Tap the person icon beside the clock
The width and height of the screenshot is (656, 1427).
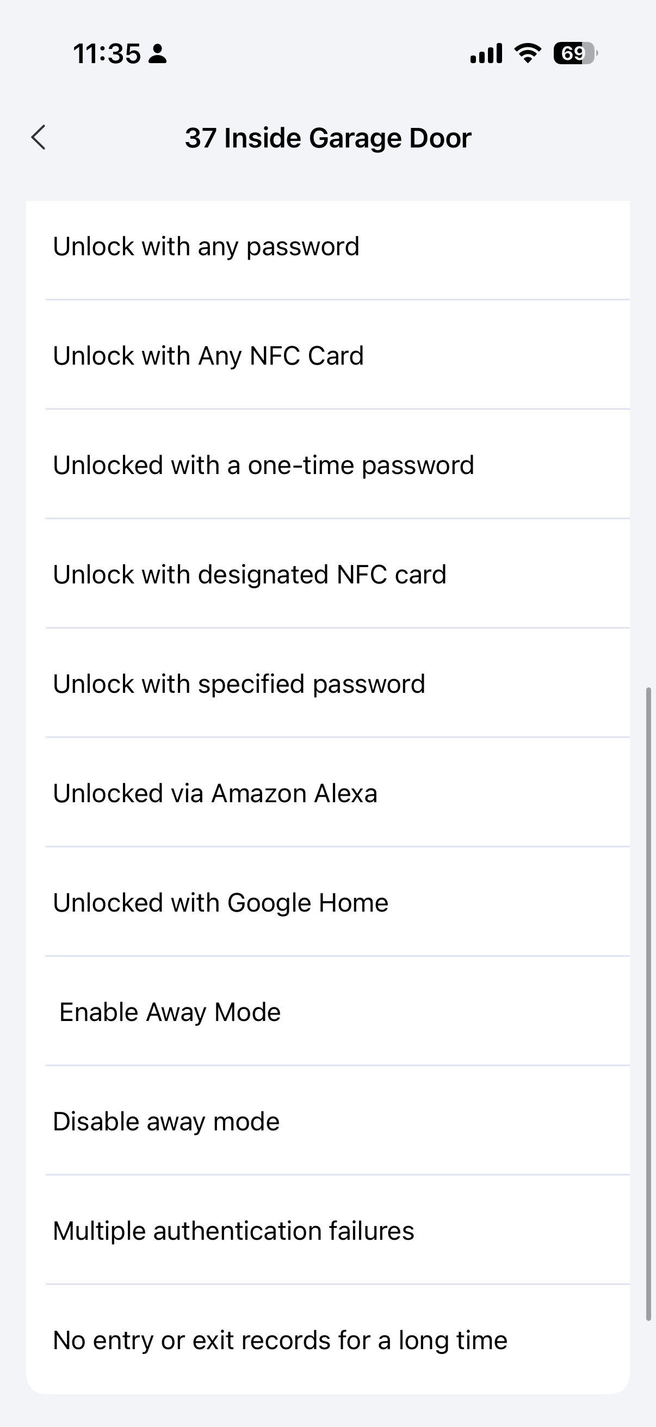(158, 54)
